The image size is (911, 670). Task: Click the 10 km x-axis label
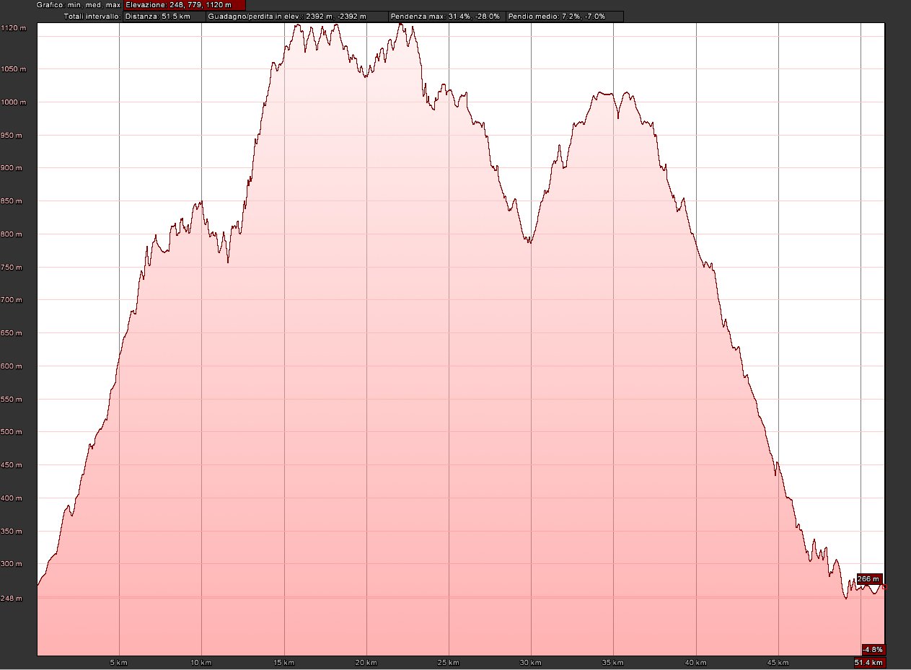[201, 663]
